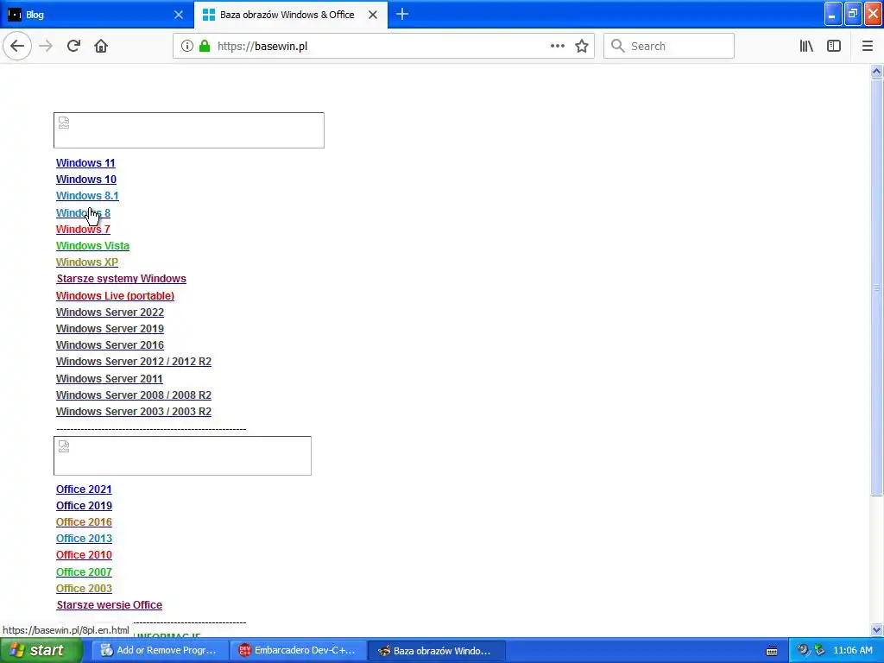This screenshot has width=884, height=663.
Task: Open the Windows 7 link
Action: (84, 229)
